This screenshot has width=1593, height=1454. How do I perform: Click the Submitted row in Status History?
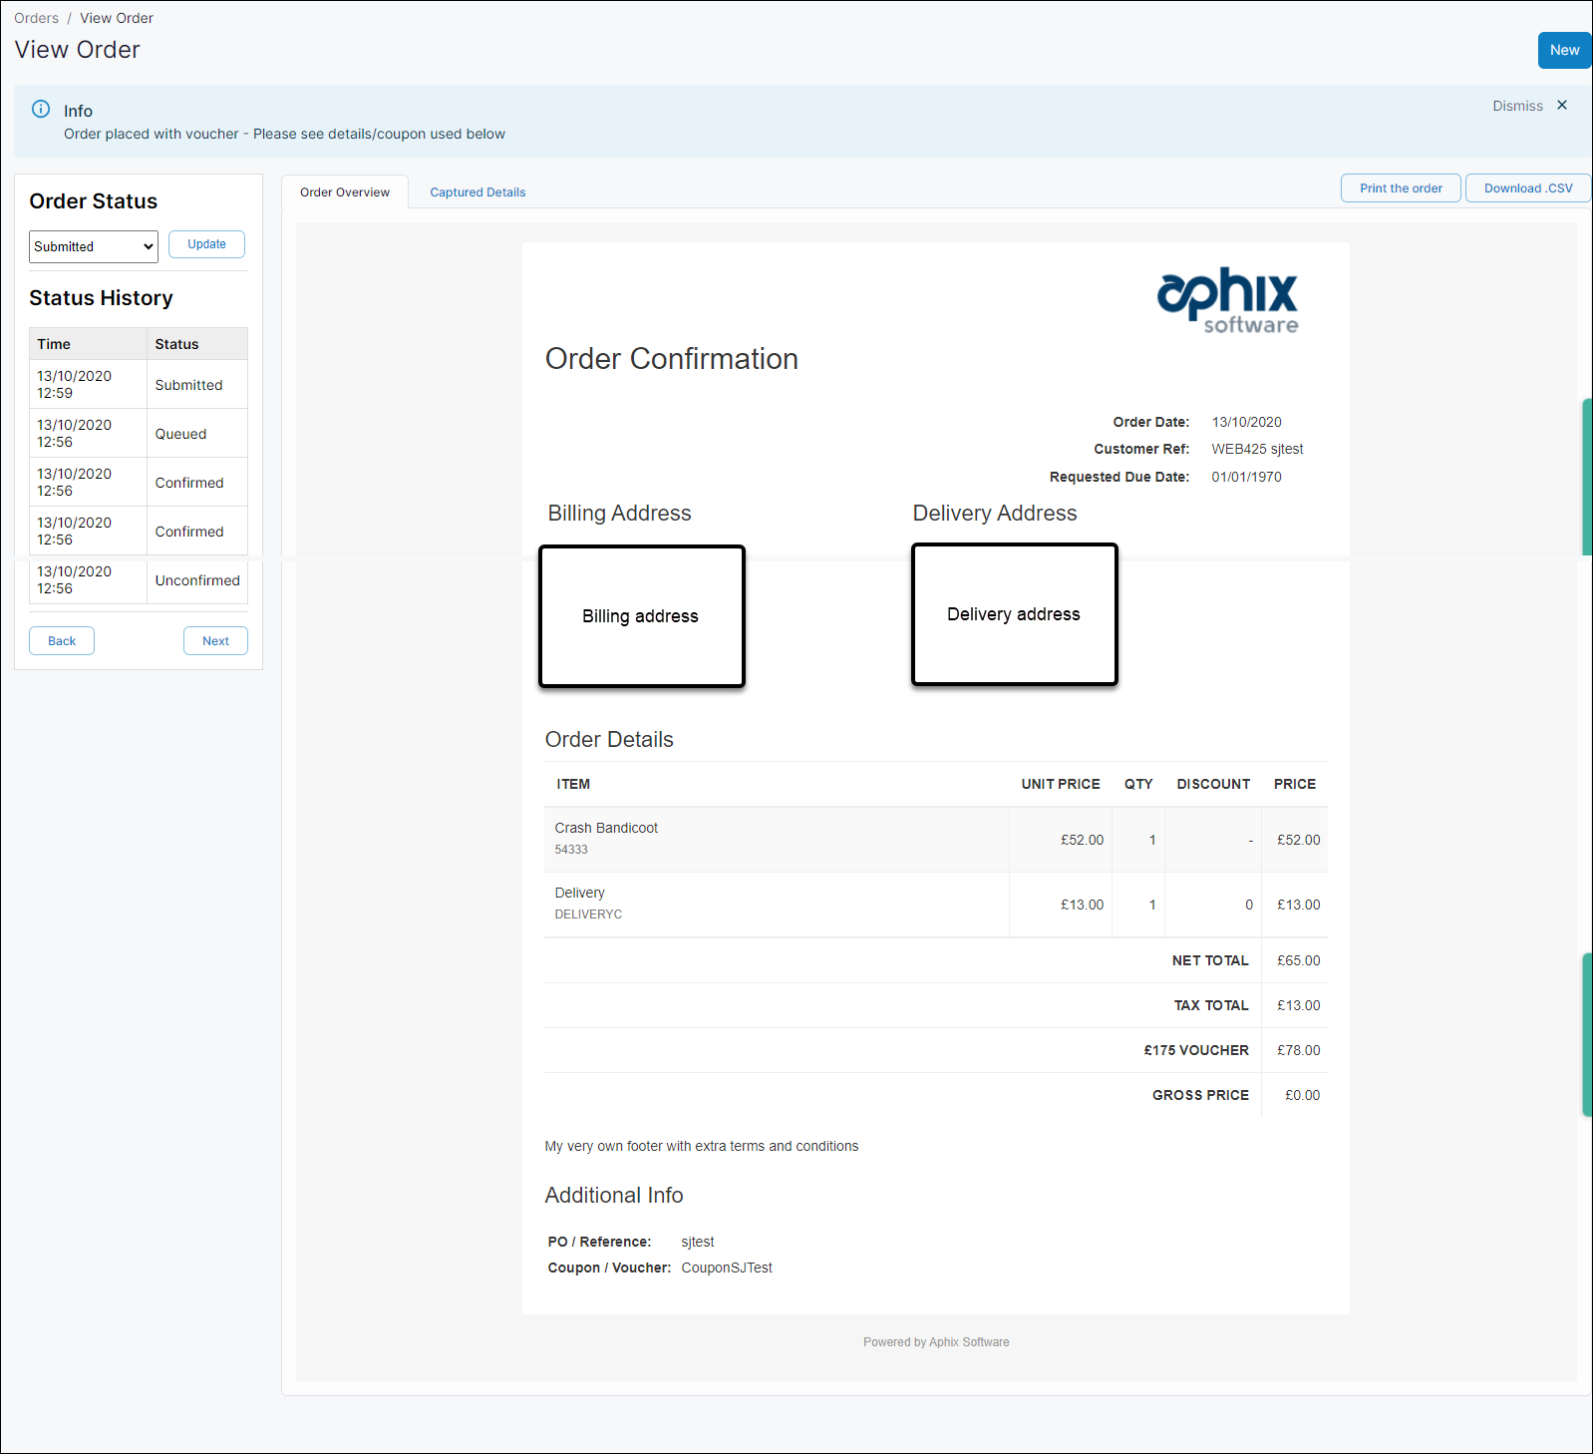(138, 385)
